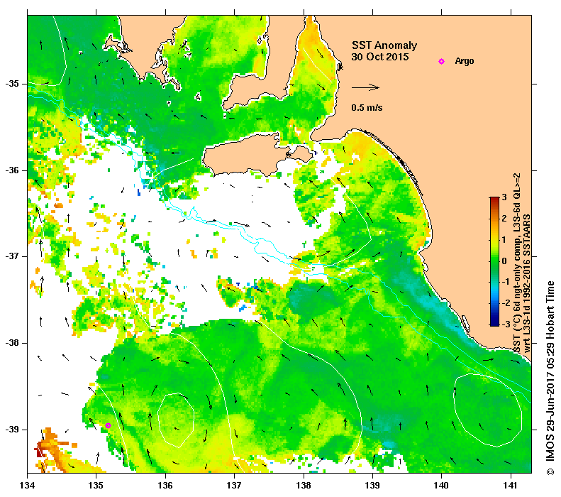The height and width of the screenshot is (497, 561).
Task: Click the colorbar tick label 0
Action: click(x=504, y=261)
